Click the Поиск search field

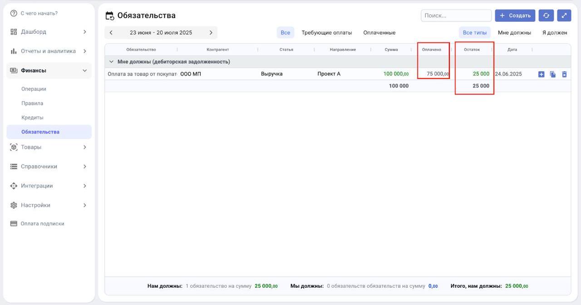click(456, 15)
